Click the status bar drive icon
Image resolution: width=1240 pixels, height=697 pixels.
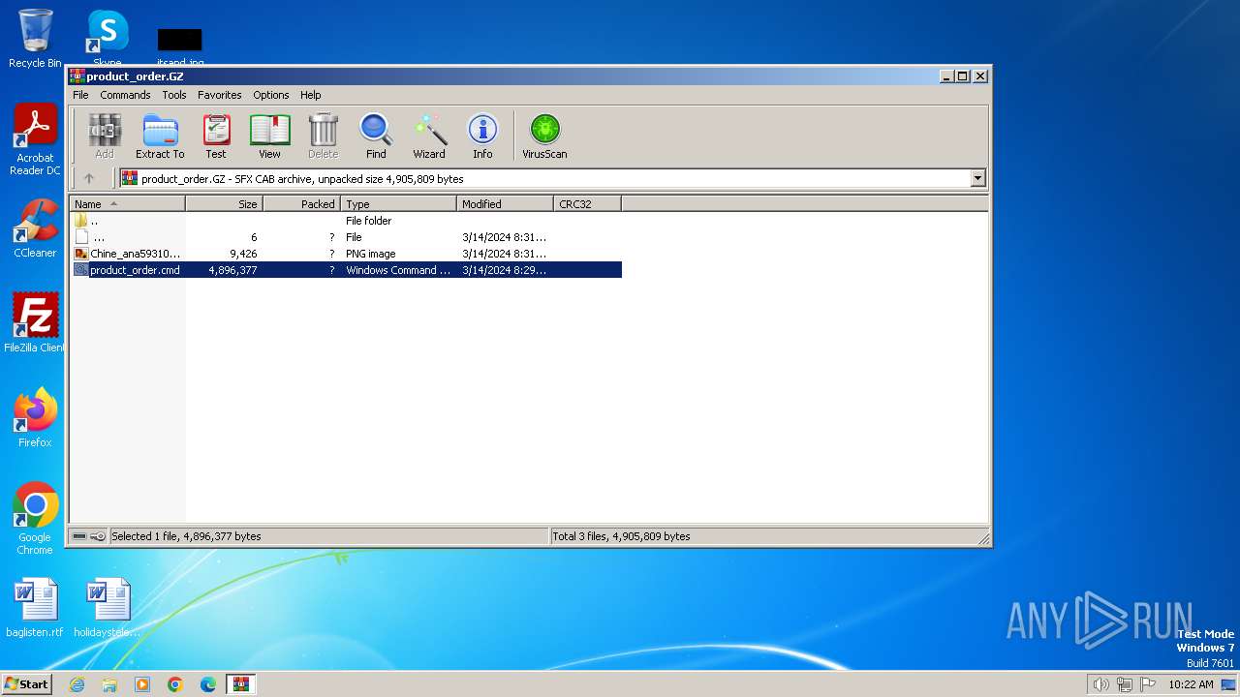[79, 536]
